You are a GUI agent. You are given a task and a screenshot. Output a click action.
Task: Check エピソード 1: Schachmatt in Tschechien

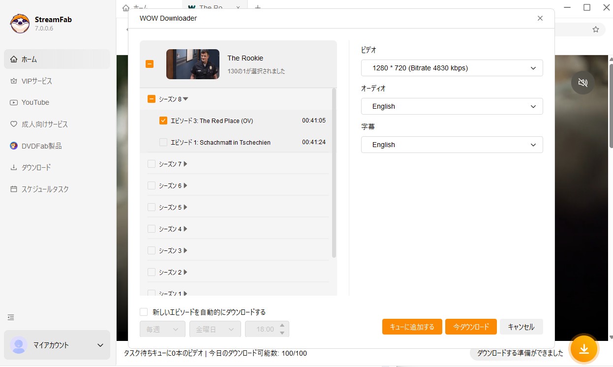coord(163,142)
